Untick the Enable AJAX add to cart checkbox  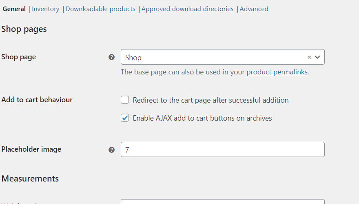125,118
